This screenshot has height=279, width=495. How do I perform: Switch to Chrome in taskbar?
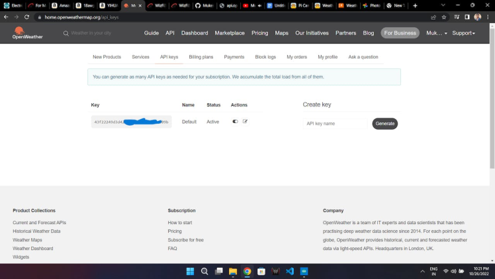pyautogui.click(x=247, y=271)
